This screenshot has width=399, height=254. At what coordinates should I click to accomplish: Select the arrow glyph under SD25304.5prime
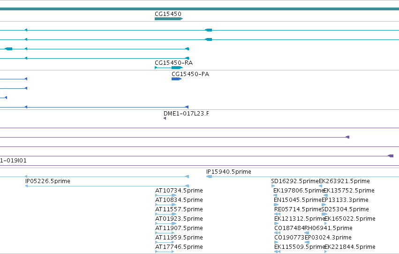tap(324, 214)
